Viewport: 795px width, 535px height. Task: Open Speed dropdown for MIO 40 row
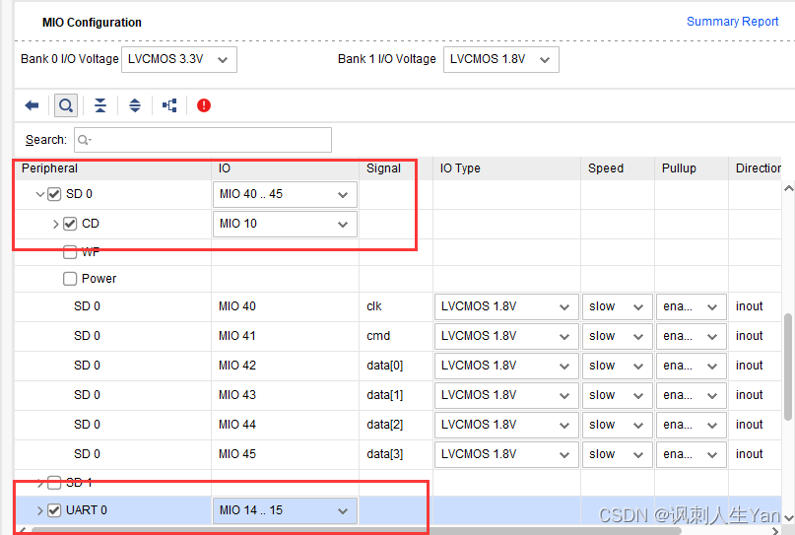[x=617, y=306]
